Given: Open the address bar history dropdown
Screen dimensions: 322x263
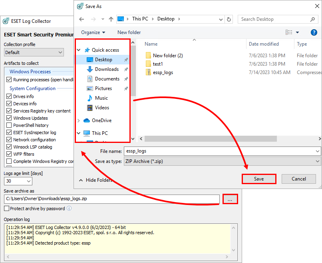Looking at the screenshot, I should click(x=221, y=20).
